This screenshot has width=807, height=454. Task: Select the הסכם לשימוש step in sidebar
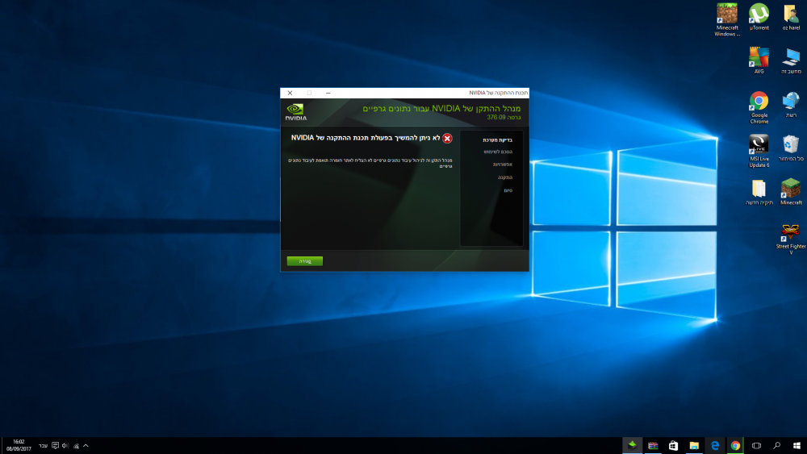498,152
